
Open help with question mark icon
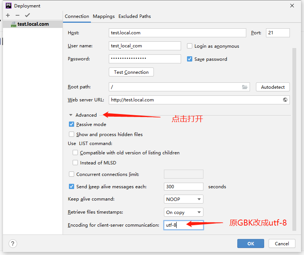(13, 243)
